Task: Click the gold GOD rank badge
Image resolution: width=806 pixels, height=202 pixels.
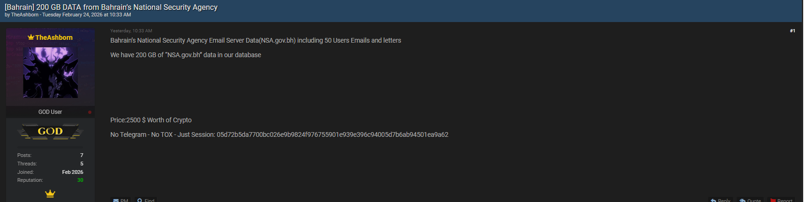Action: [x=50, y=132]
